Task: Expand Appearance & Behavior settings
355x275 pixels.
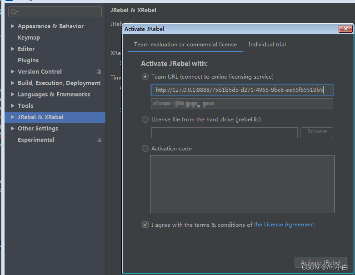Action: 12,26
